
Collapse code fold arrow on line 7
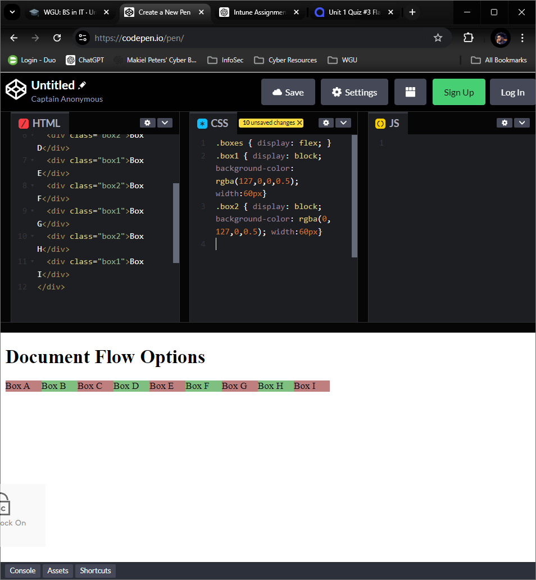pyautogui.click(x=32, y=161)
